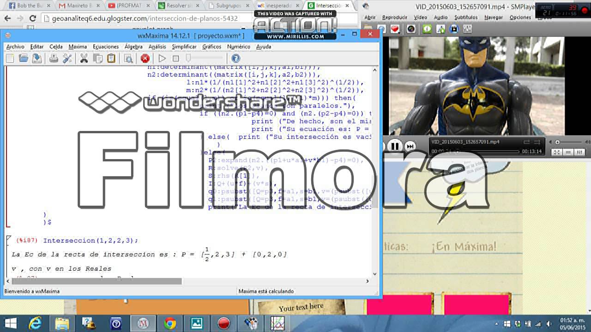Image resolution: width=591 pixels, height=332 pixels.
Task: Open SMPlayer's film clapper icon
Action: (454, 29)
